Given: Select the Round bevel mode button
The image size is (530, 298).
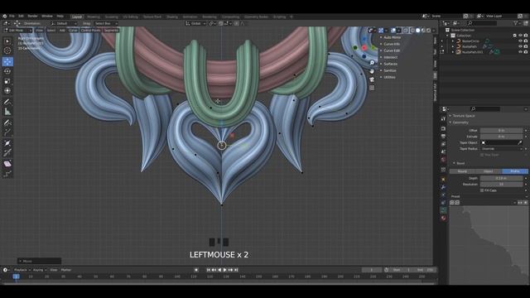Looking at the screenshot, I should pyautogui.click(x=462, y=171).
